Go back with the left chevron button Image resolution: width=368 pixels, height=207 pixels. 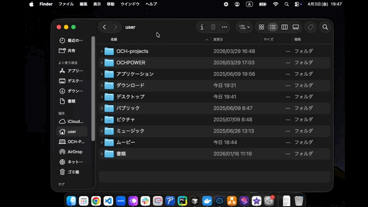tap(104, 27)
